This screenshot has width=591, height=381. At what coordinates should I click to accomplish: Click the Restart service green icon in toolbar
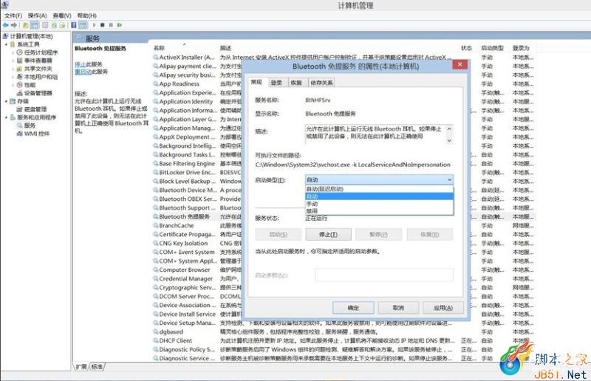120,25
